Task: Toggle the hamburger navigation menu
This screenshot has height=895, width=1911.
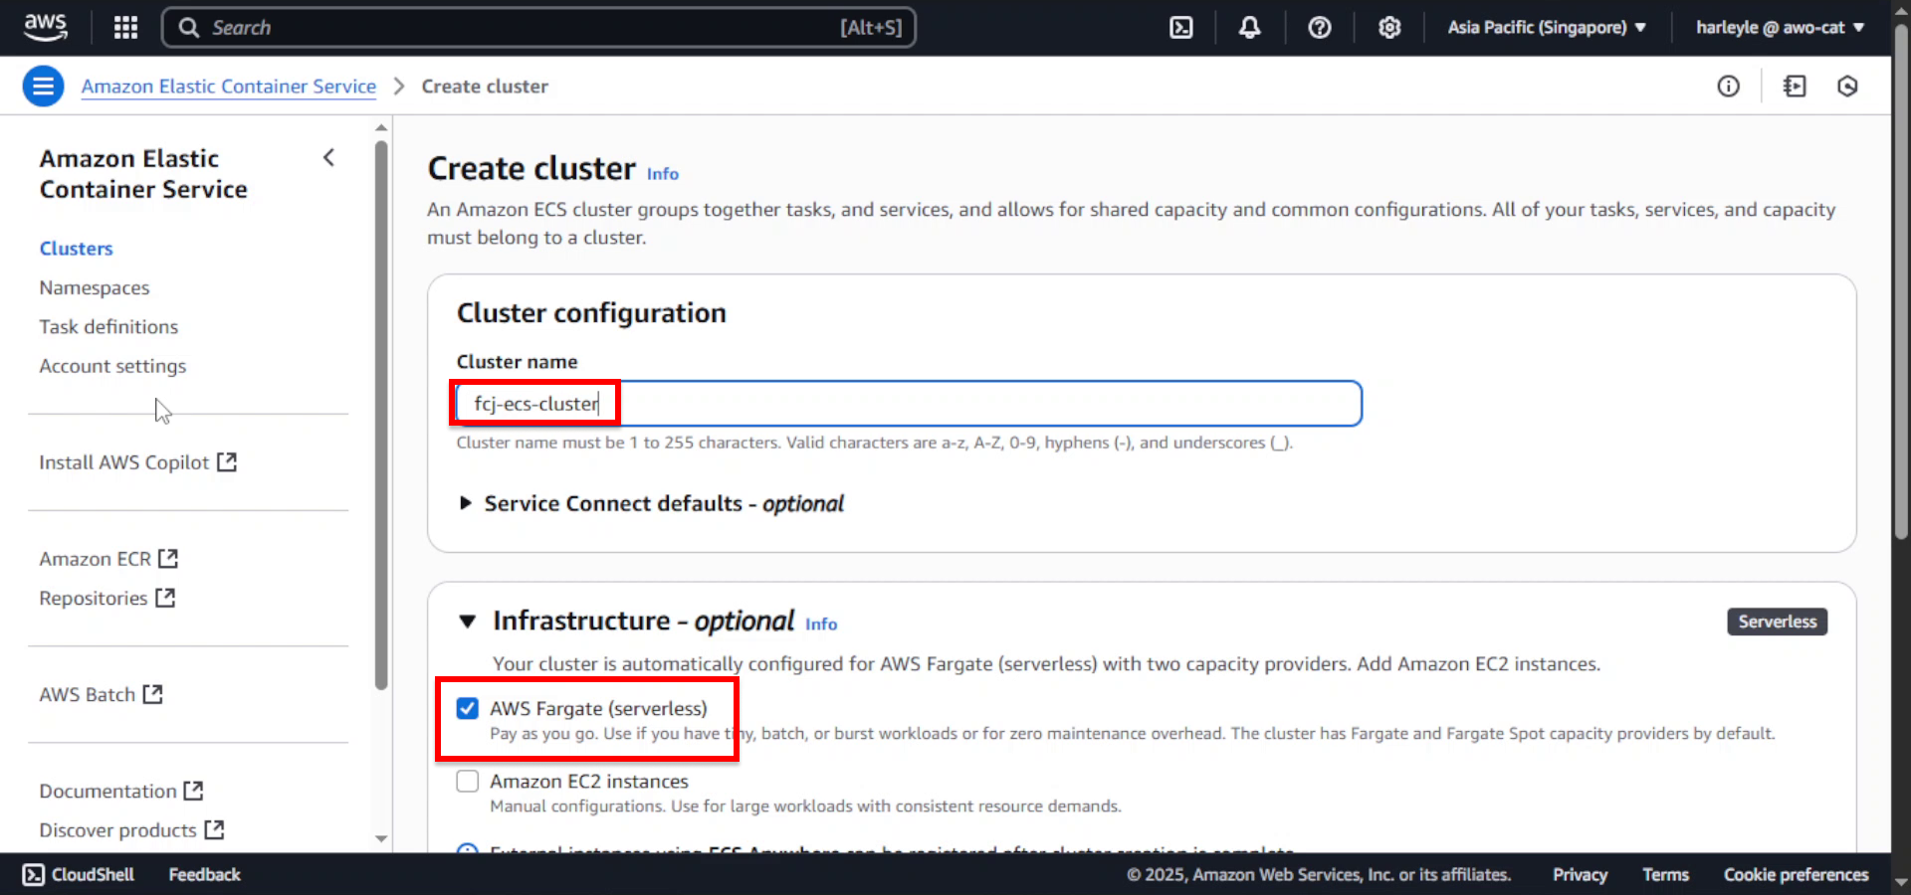Action: [43, 87]
